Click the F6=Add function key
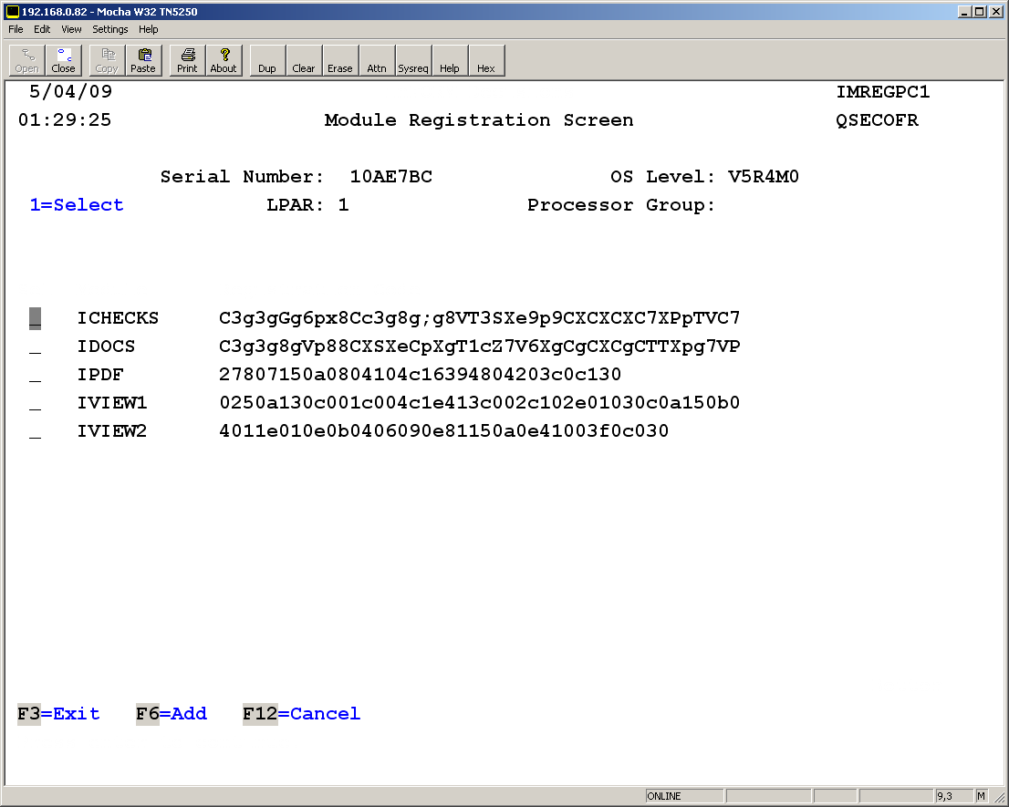 pos(172,714)
